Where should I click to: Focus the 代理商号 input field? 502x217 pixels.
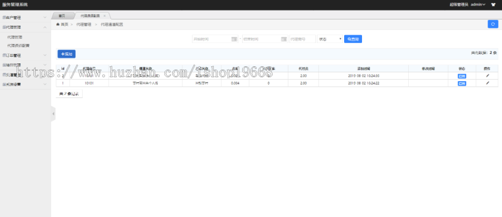302,39
